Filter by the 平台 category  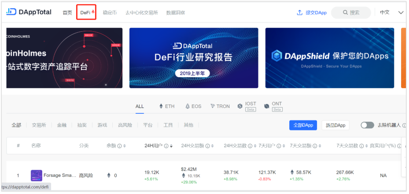coord(147,125)
